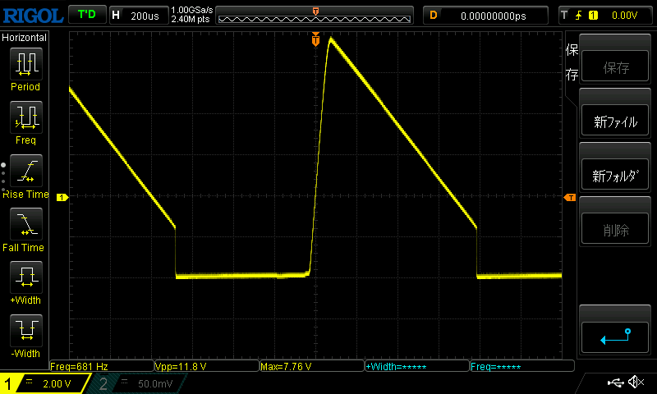Click the muted speaker sound icon

[x=636, y=382]
